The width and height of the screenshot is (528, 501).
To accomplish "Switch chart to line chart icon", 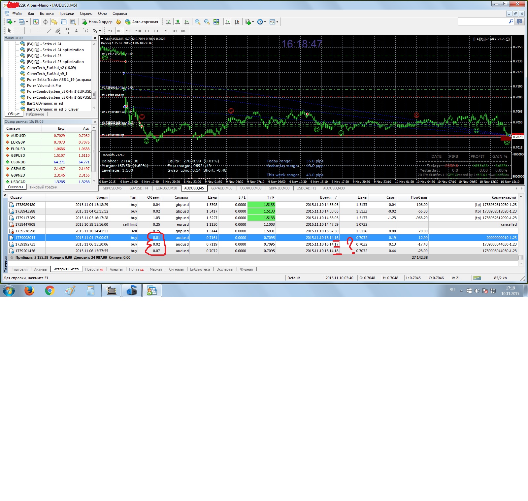I will (x=187, y=22).
